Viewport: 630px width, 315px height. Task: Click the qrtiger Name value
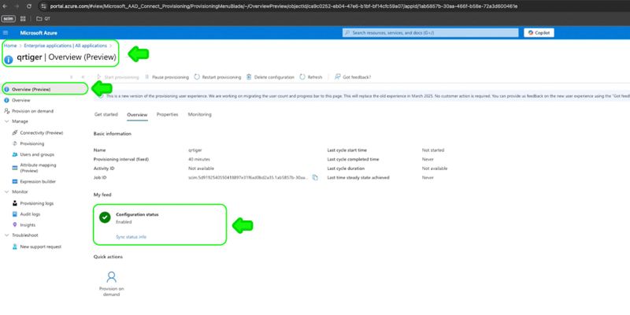[195, 150]
